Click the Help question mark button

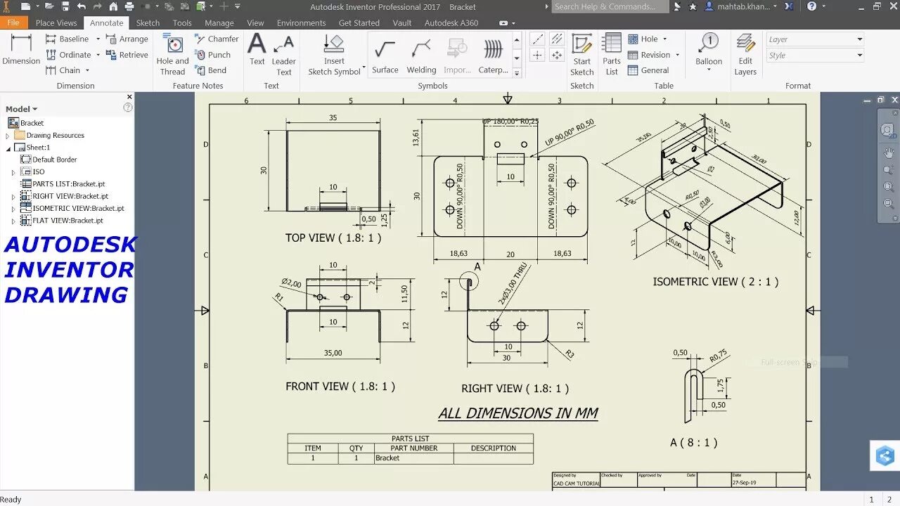click(x=812, y=6)
